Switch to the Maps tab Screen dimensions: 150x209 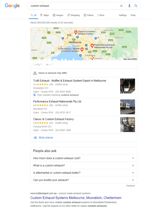pyautogui.click(x=45, y=15)
